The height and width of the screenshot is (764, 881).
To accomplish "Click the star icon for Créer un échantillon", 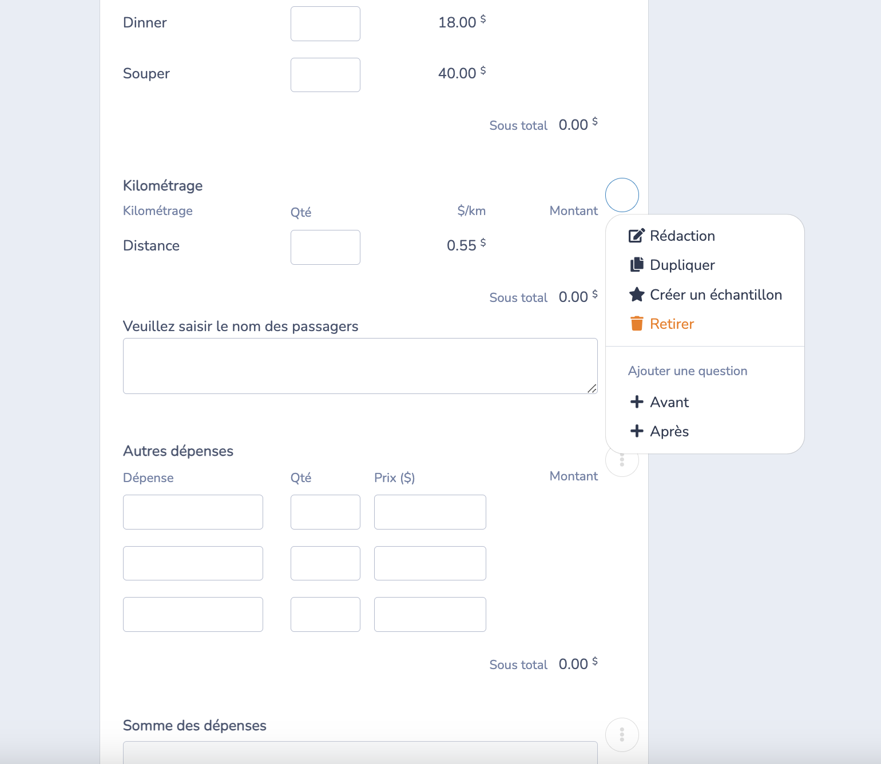I will (636, 295).
